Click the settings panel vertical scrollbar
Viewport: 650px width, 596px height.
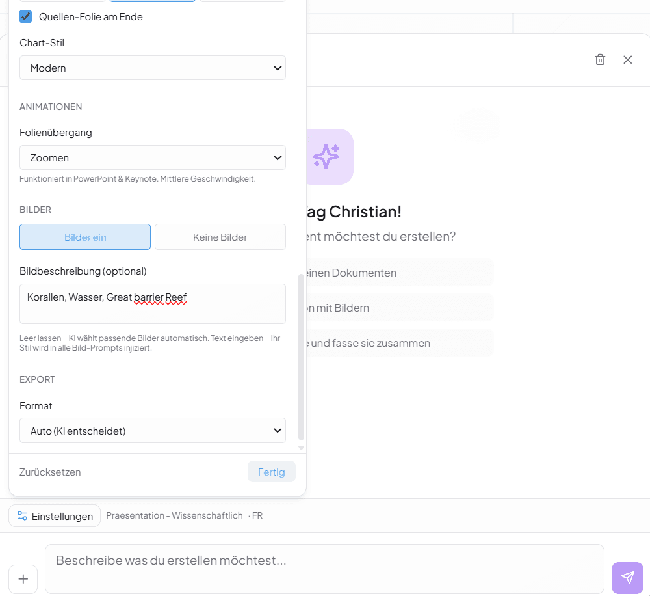click(x=301, y=357)
